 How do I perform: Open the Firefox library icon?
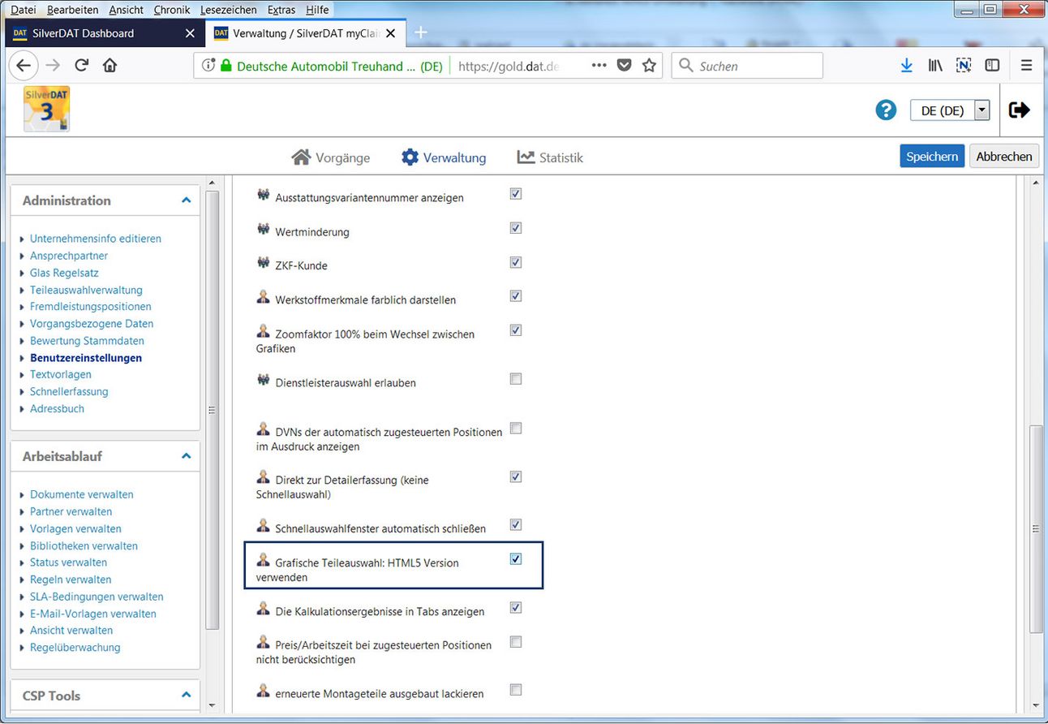click(x=935, y=66)
